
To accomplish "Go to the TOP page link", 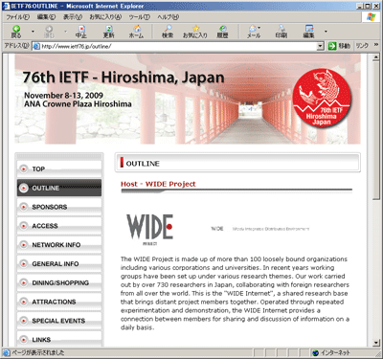I will [59, 168].
